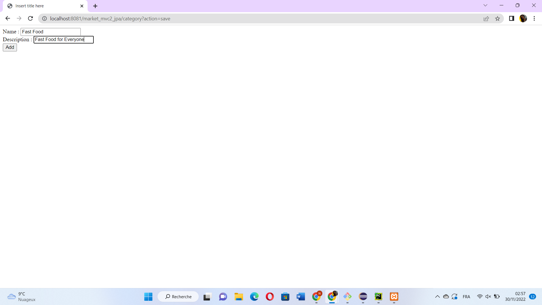The width and height of the screenshot is (542, 305).
Task: Toggle the browser side panel icon
Action: (512, 19)
